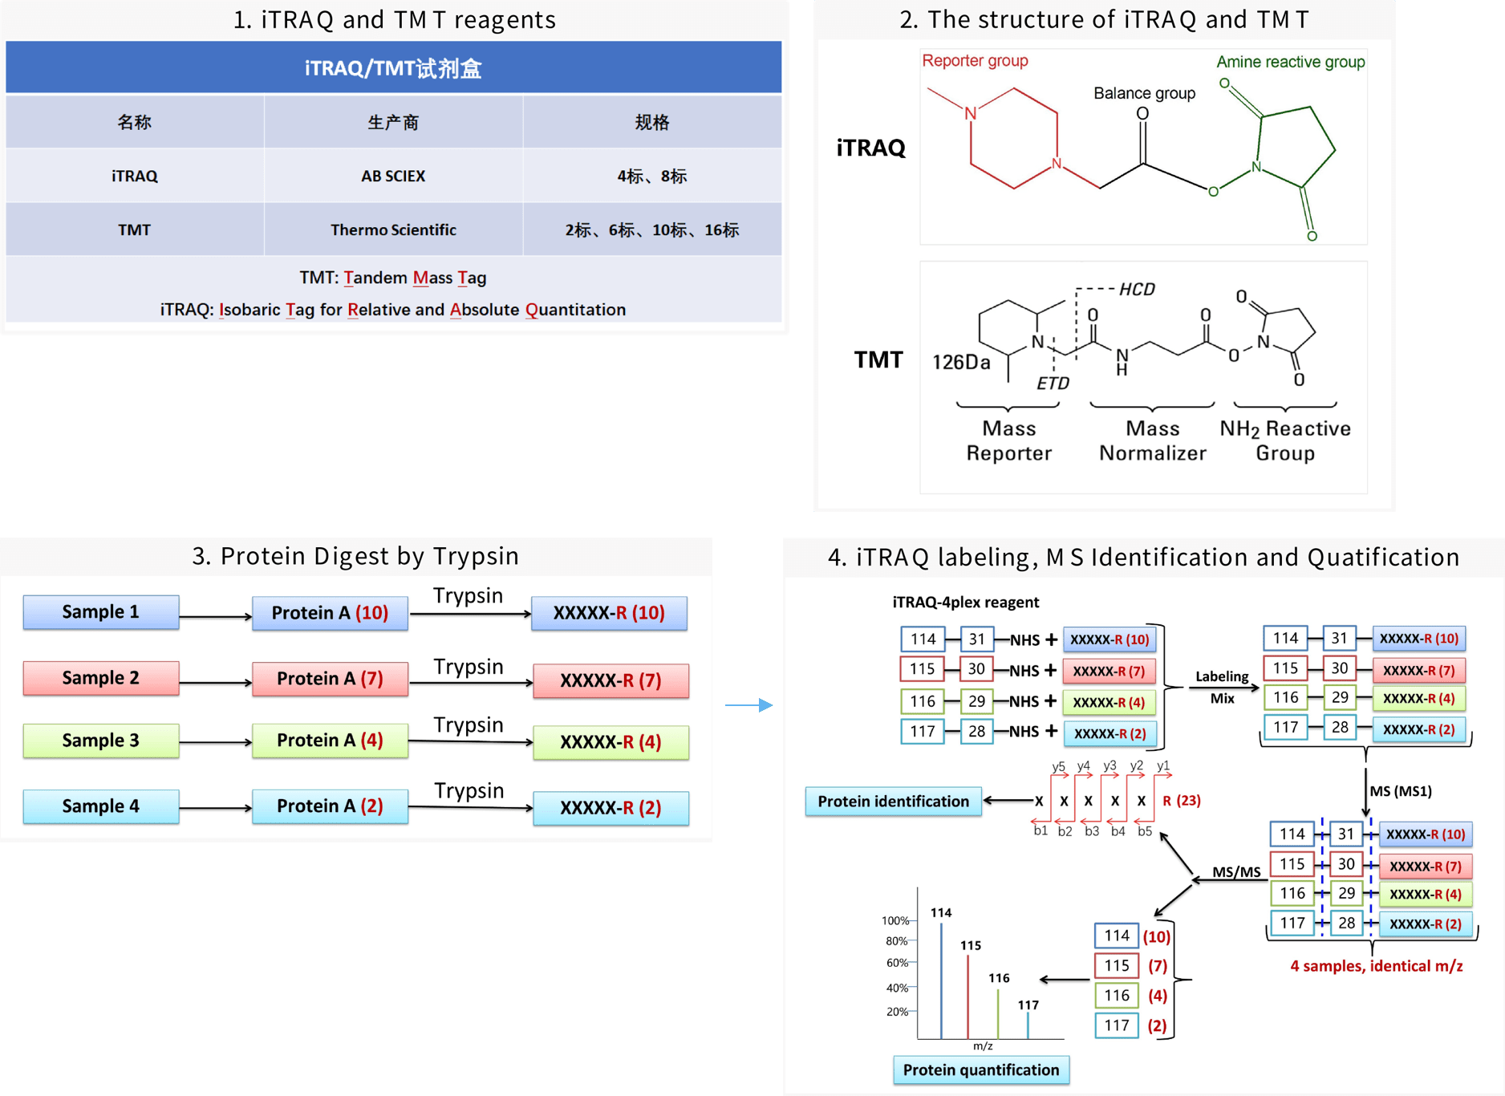
Task: Click the '100%' y-axis tick of the spectrum
Action: (x=894, y=920)
